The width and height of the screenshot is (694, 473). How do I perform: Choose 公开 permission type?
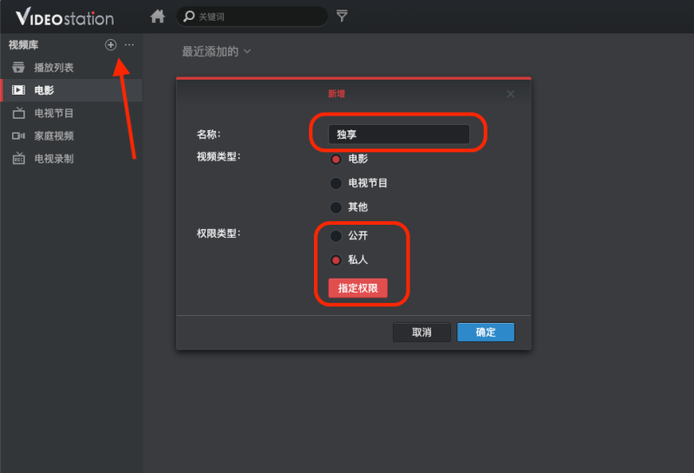(336, 235)
